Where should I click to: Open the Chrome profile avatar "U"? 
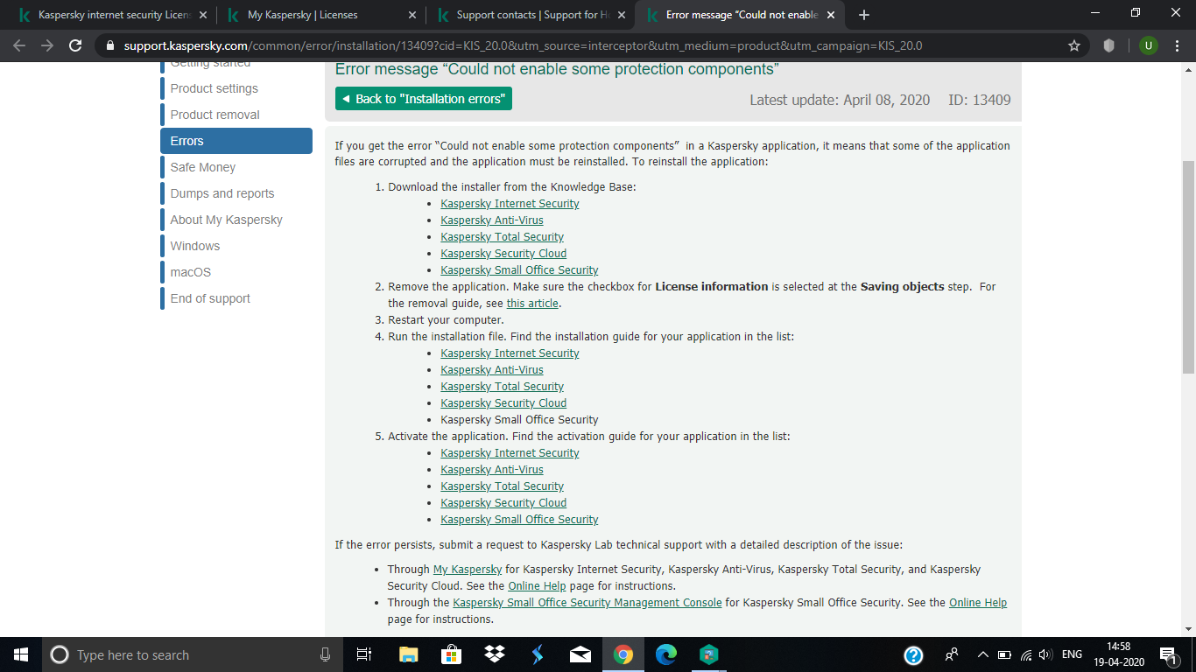[1148, 45]
